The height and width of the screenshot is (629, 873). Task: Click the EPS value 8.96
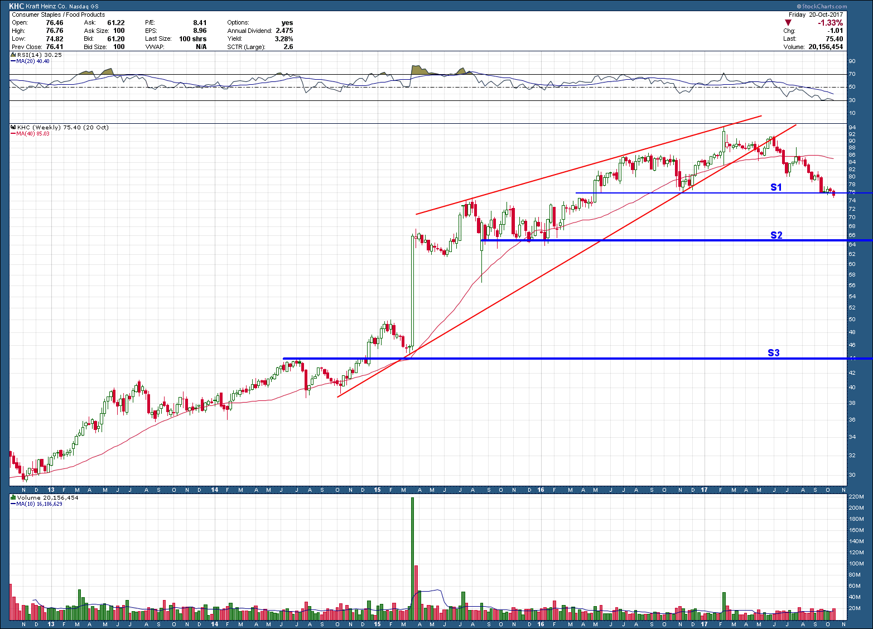200,31
